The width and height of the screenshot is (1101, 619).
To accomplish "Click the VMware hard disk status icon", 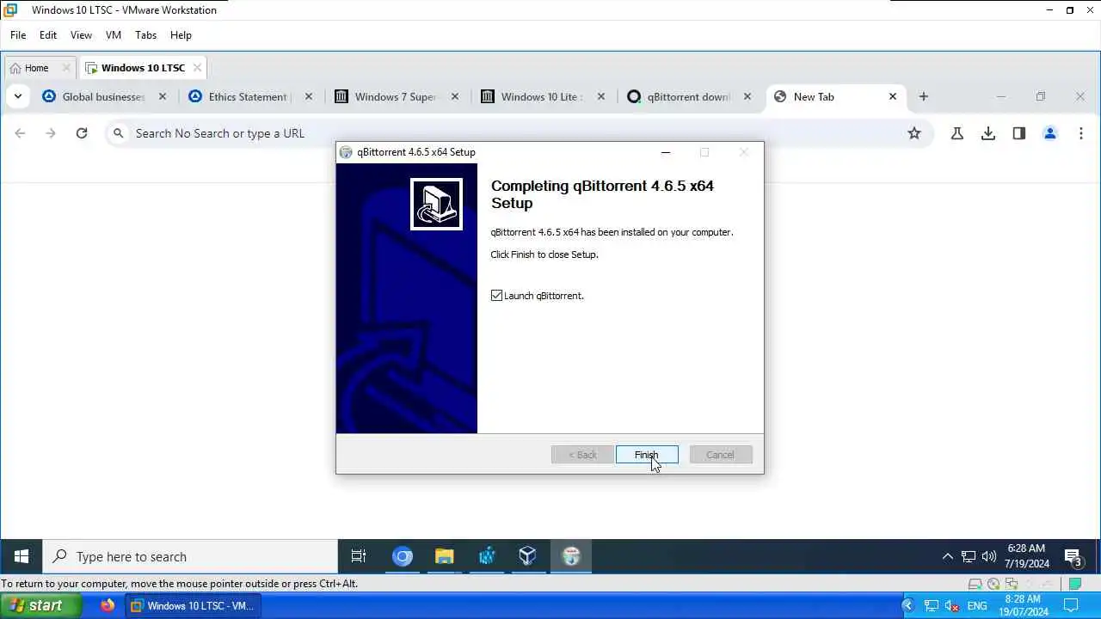I will click(975, 584).
